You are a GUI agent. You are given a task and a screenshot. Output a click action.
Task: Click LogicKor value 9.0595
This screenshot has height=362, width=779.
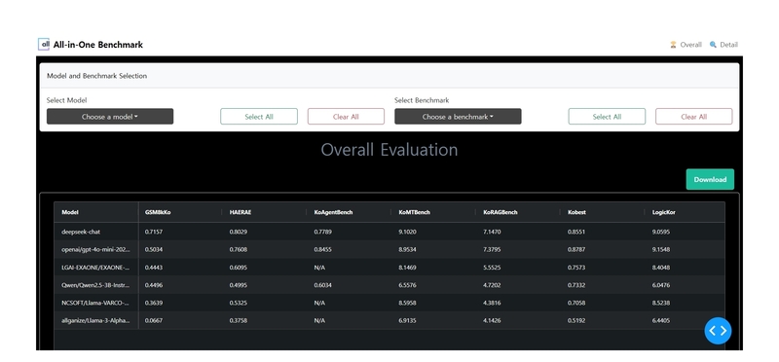tap(661, 232)
